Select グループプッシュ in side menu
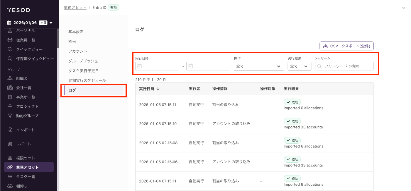Image resolution: width=411 pixels, height=191 pixels. coord(83,61)
